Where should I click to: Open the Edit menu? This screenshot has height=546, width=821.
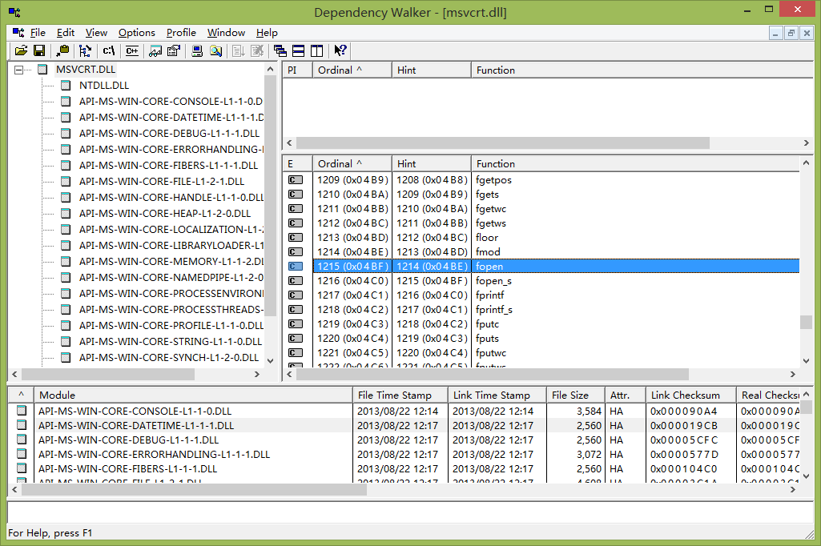(x=66, y=33)
